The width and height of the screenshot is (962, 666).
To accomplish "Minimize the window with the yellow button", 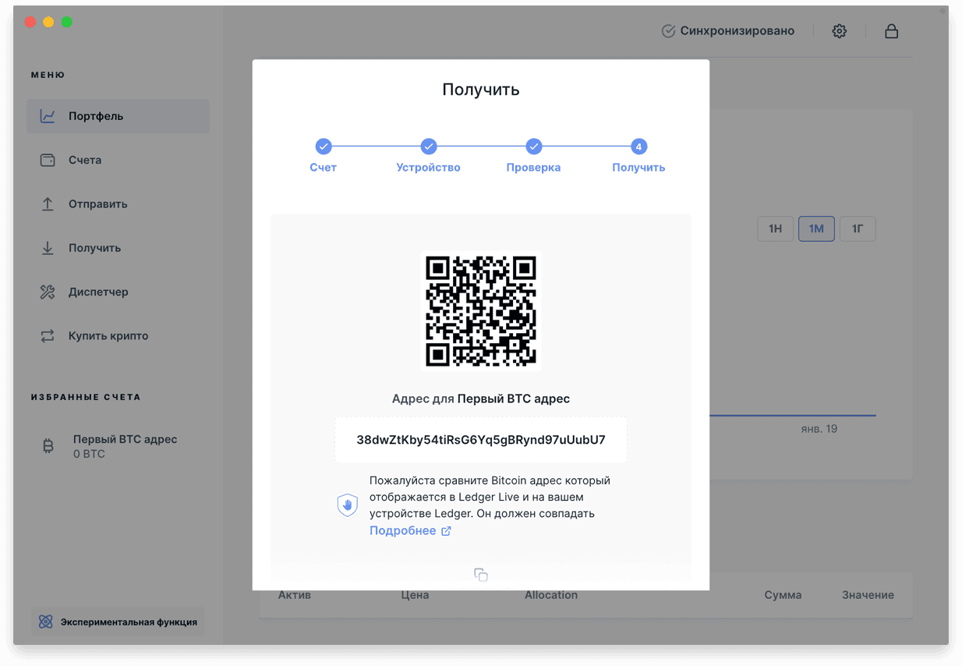I will [48, 22].
